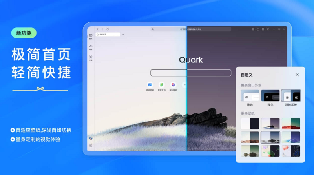Open the 夸克官网 shortcut icon

point(150,85)
